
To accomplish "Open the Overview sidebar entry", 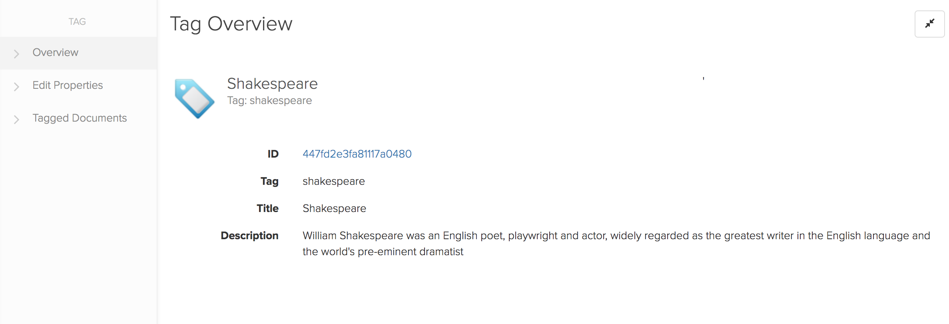I will click(x=56, y=52).
